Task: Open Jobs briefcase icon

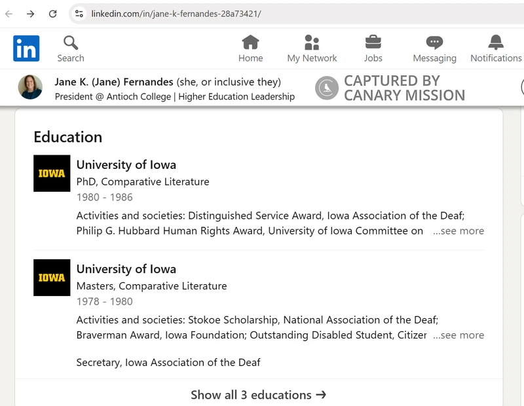Action: [373, 42]
